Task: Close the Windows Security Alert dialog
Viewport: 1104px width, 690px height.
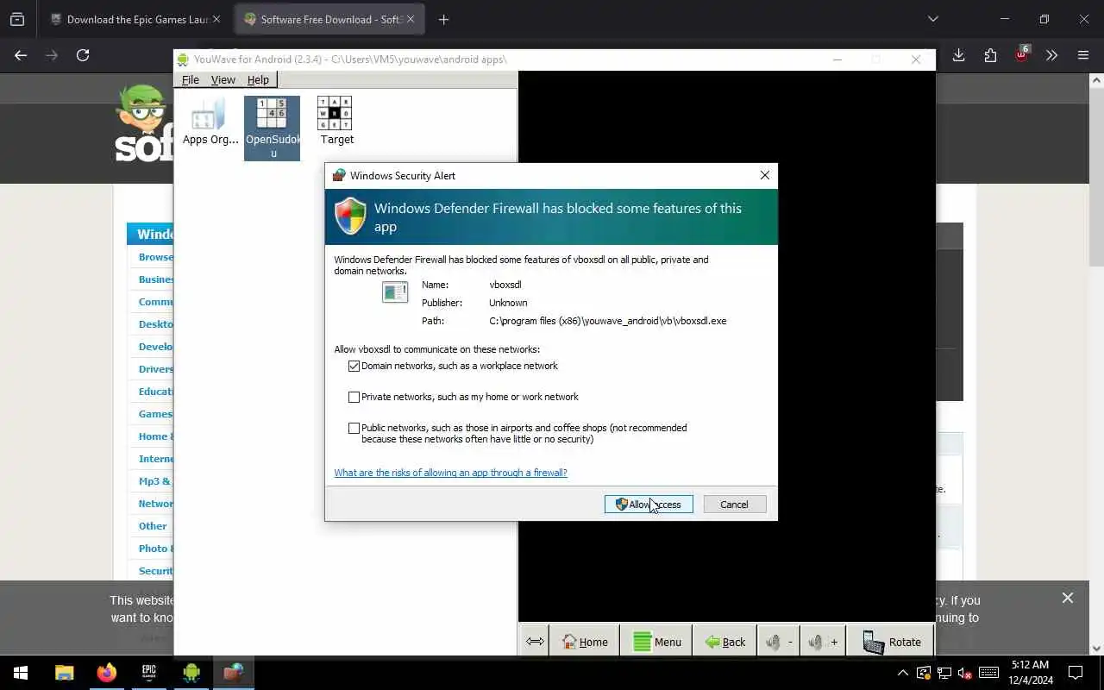Action: [x=764, y=175]
